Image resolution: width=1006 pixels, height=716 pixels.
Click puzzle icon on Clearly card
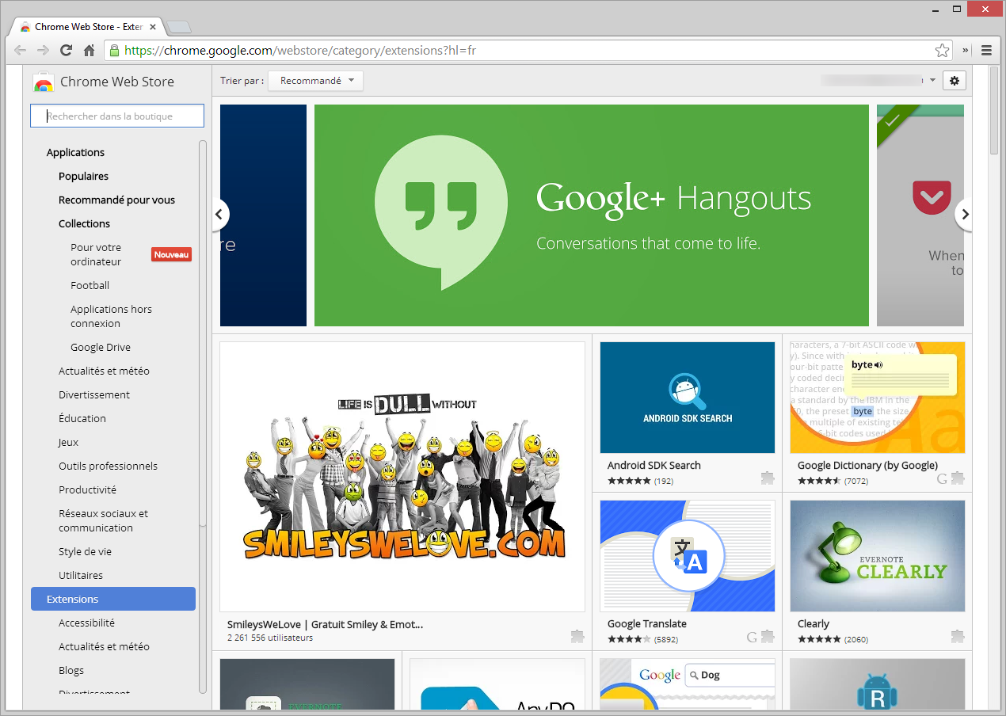[x=958, y=636]
